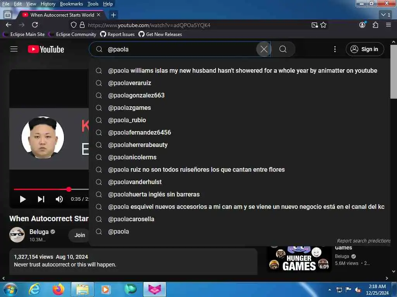Launch Firefox from taskbar
This screenshot has width=397, height=297.
[x=59, y=289]
